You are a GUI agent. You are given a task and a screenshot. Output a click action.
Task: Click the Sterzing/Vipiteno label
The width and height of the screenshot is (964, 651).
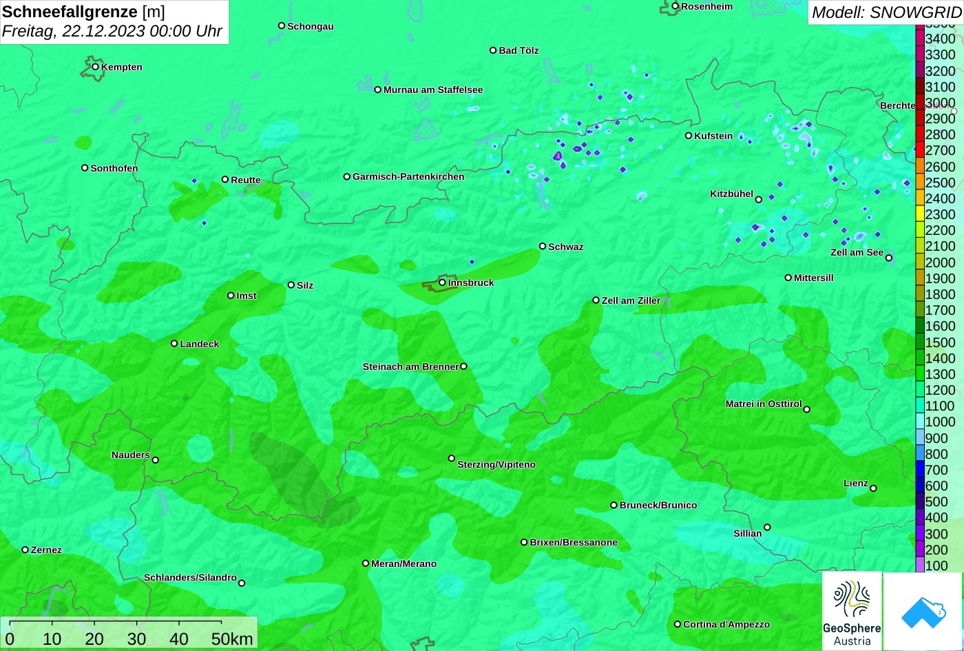tap(496, 464)
